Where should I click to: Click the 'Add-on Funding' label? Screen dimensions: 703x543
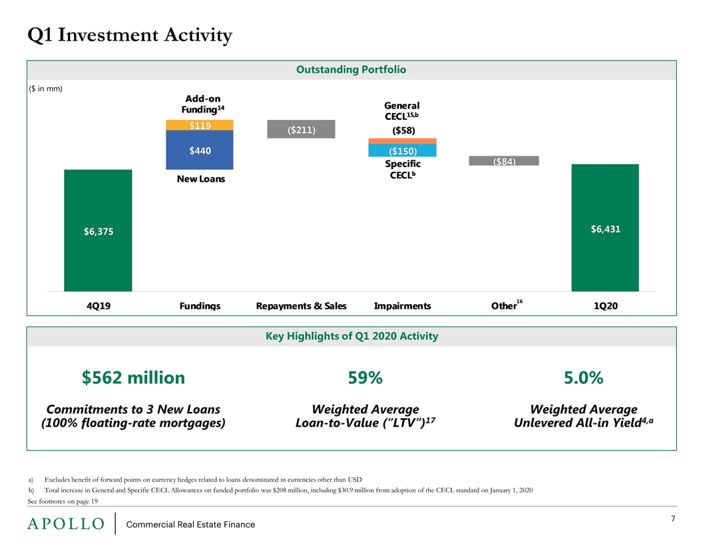(x=202, y=104)
